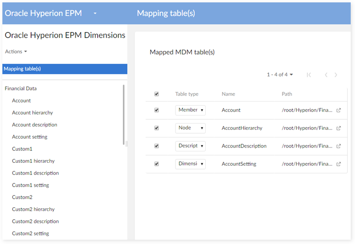Go to previous page of table

click(326, 75)
